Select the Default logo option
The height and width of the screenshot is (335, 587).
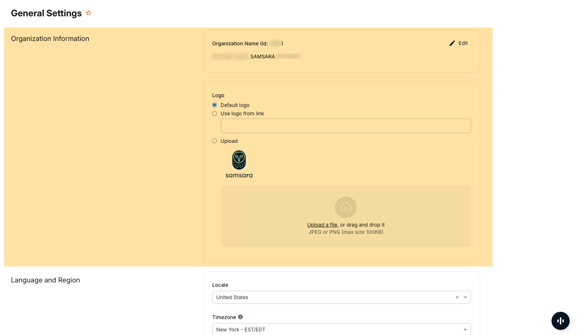coord(214,105)
